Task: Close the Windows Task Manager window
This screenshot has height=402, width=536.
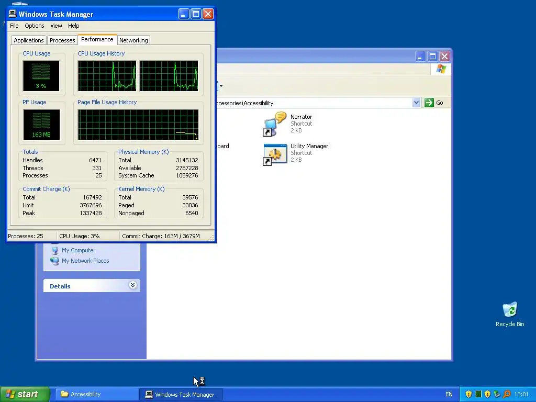Action: tap(208, 14)
